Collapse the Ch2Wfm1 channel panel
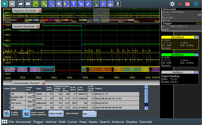 click(x=196, y=55)
